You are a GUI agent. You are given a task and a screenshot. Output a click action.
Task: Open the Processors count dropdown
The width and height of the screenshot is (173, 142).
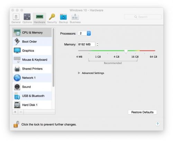pyautogui.click(x=84, y=34)
